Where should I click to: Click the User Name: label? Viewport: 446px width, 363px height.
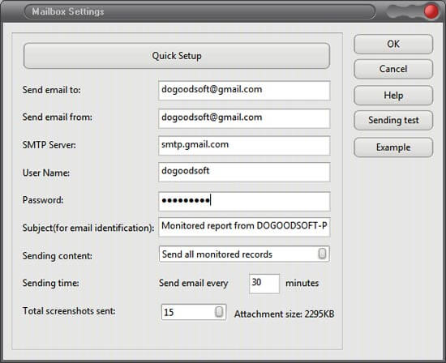point(46,173)
